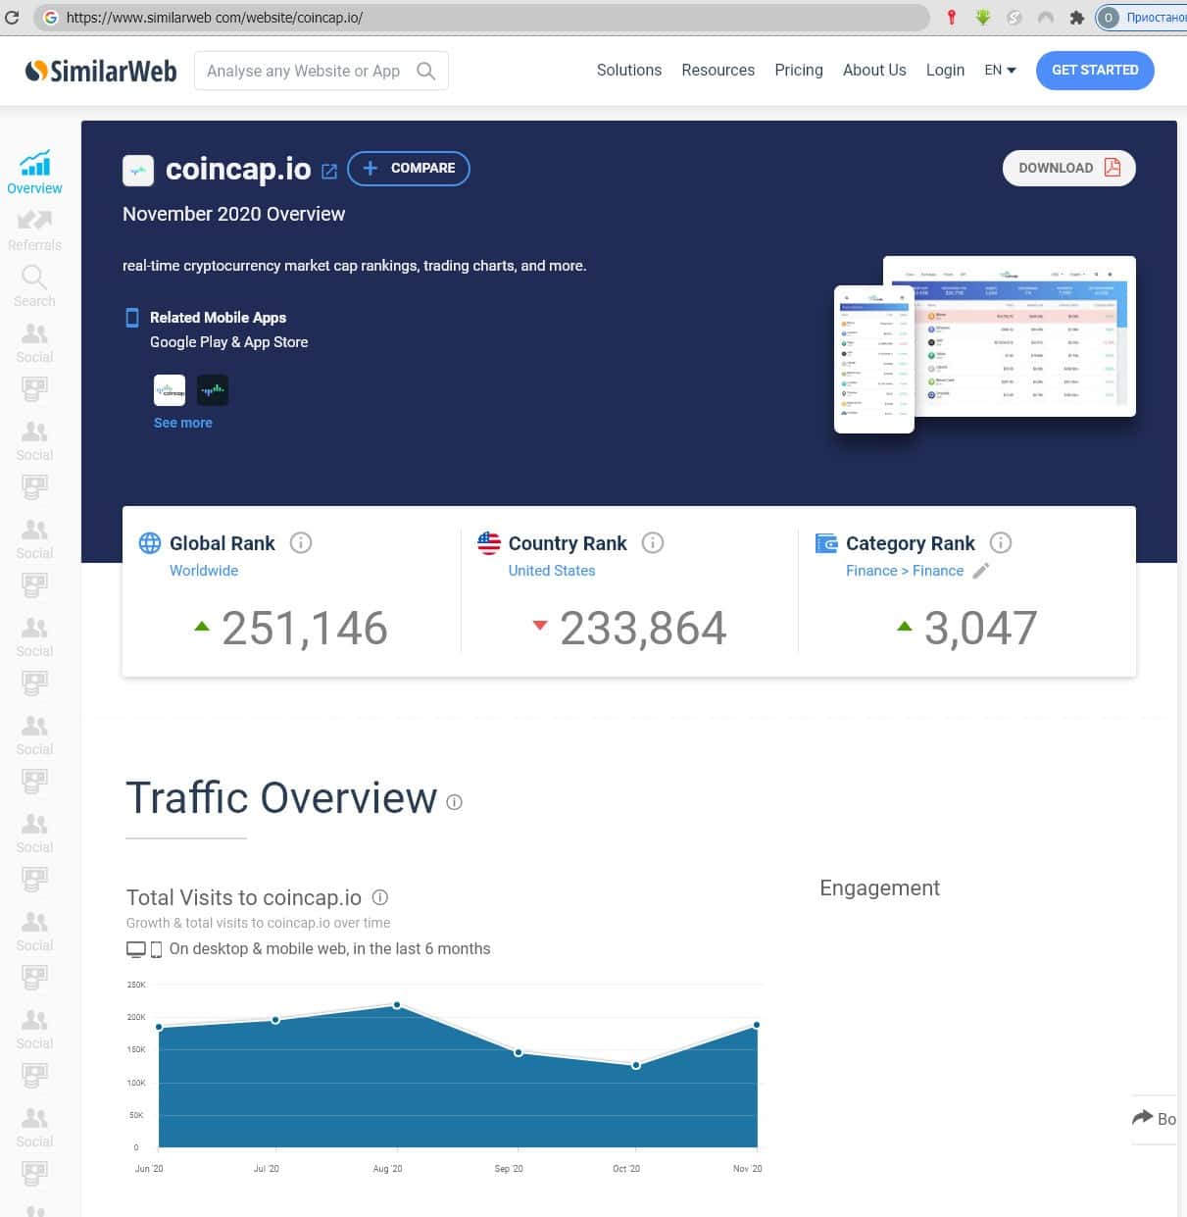This screenshot has width=1187, height=1217.
Task: Click the November 2020 Overview subtitle
Action: coord(233,214)
